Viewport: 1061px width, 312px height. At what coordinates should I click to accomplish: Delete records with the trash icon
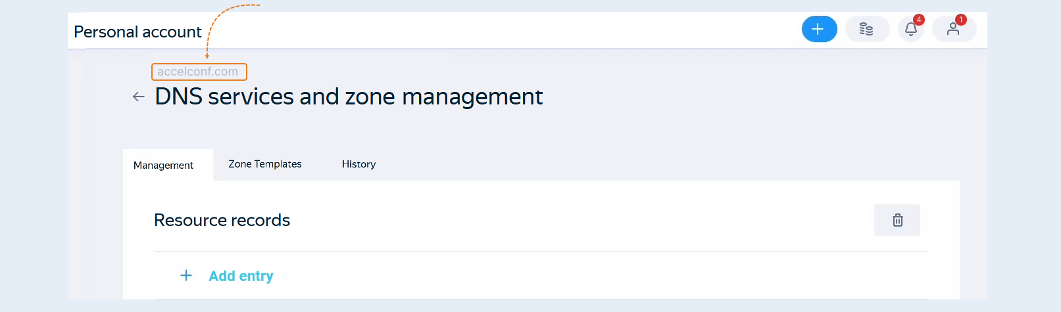coord(897,220)
